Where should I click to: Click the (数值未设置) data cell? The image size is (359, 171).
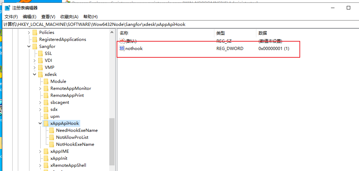tap(270, 41)
